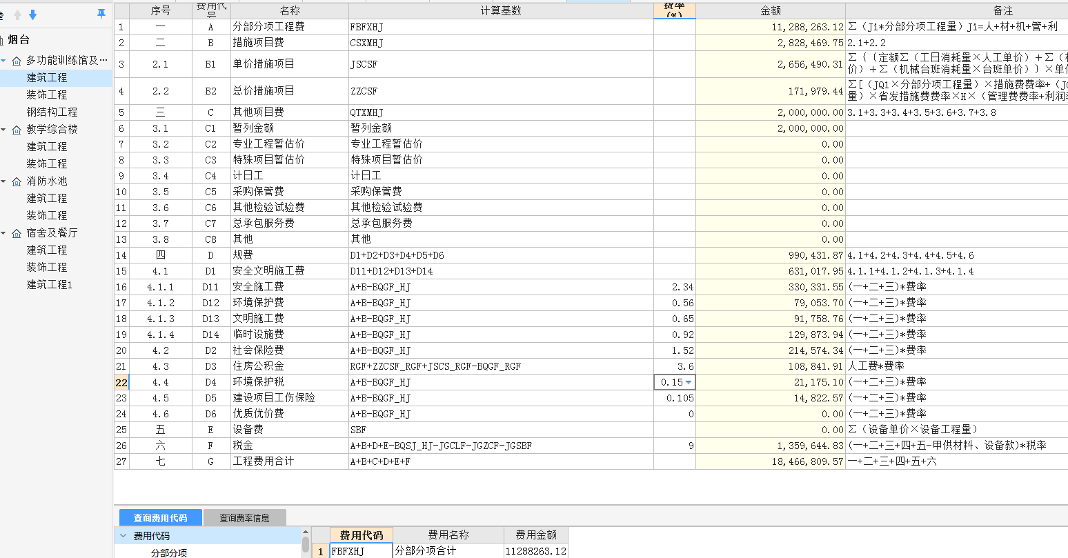The image size is (1068, 558).
Task: Click the blue move down arrow icon
Action: 32,14
